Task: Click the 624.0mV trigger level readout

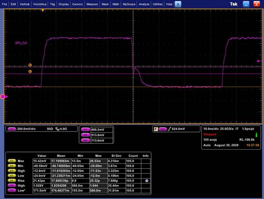Action: pos(178,129)
